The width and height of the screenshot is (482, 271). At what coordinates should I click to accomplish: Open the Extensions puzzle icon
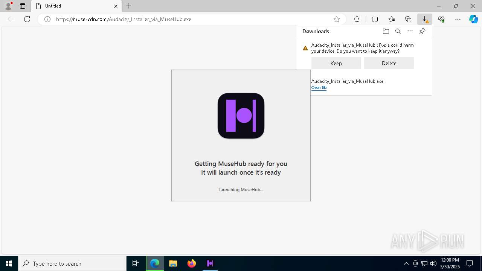tap(357, 19)
